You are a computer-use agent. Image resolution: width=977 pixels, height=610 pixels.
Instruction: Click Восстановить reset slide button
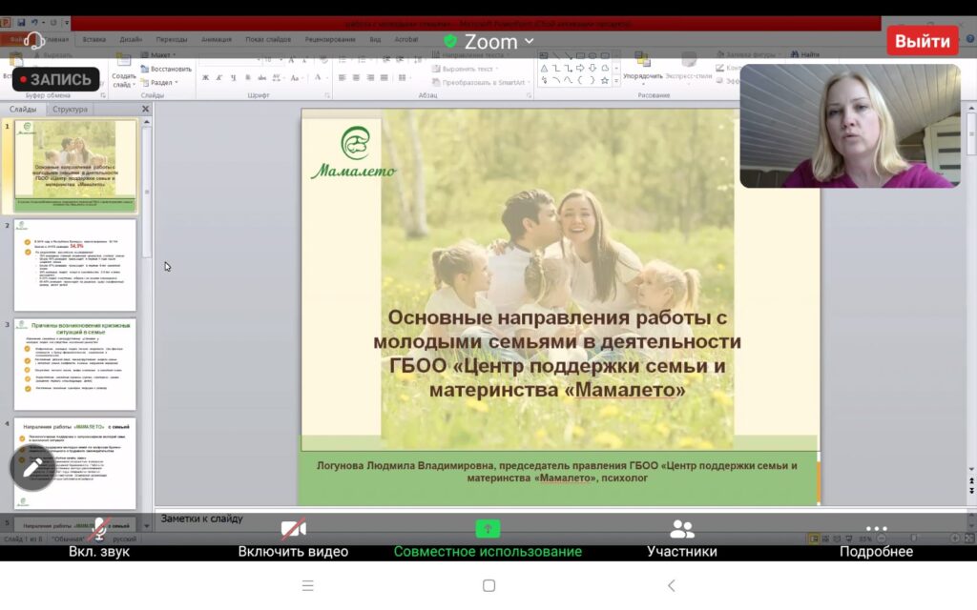point(166,69)
